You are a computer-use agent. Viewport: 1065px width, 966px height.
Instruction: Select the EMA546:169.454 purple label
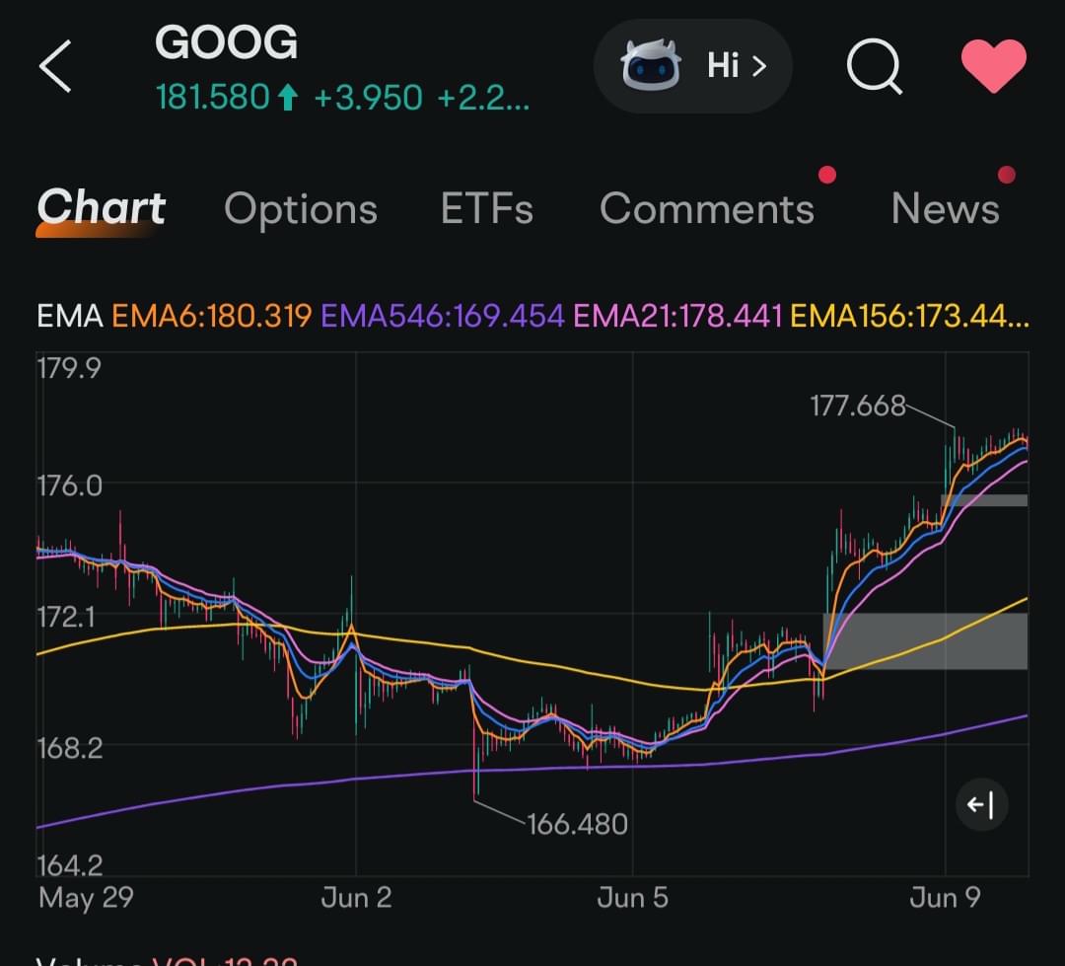[x=442, y=316]
